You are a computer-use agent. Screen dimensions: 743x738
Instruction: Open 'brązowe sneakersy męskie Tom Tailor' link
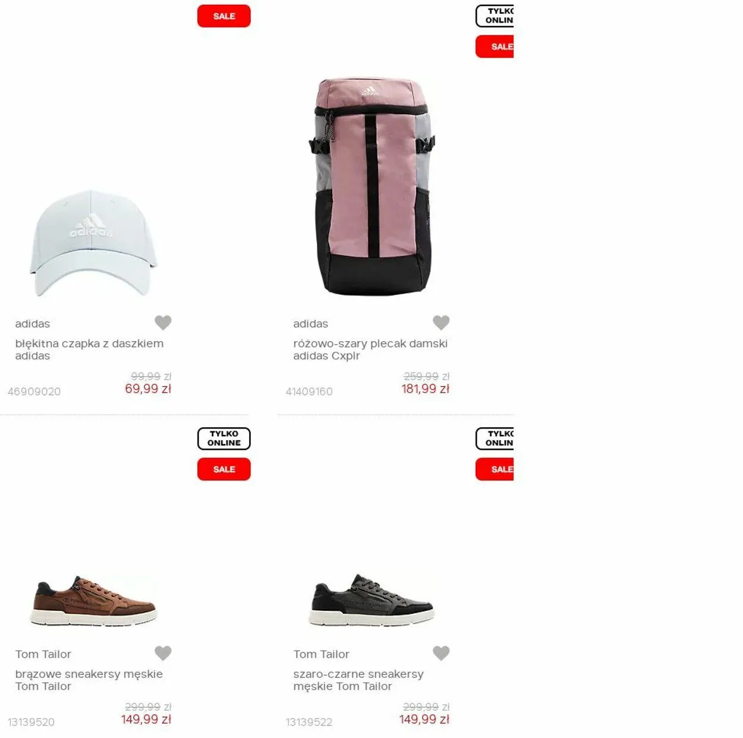point(89,680)
